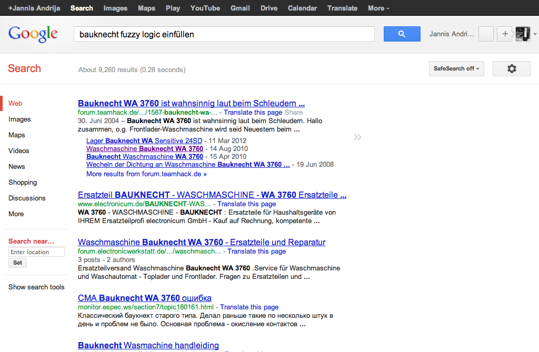Viewport: 539px width, 352px height.
Task: Go to Maps in the top bar
Action: point(146,8)
